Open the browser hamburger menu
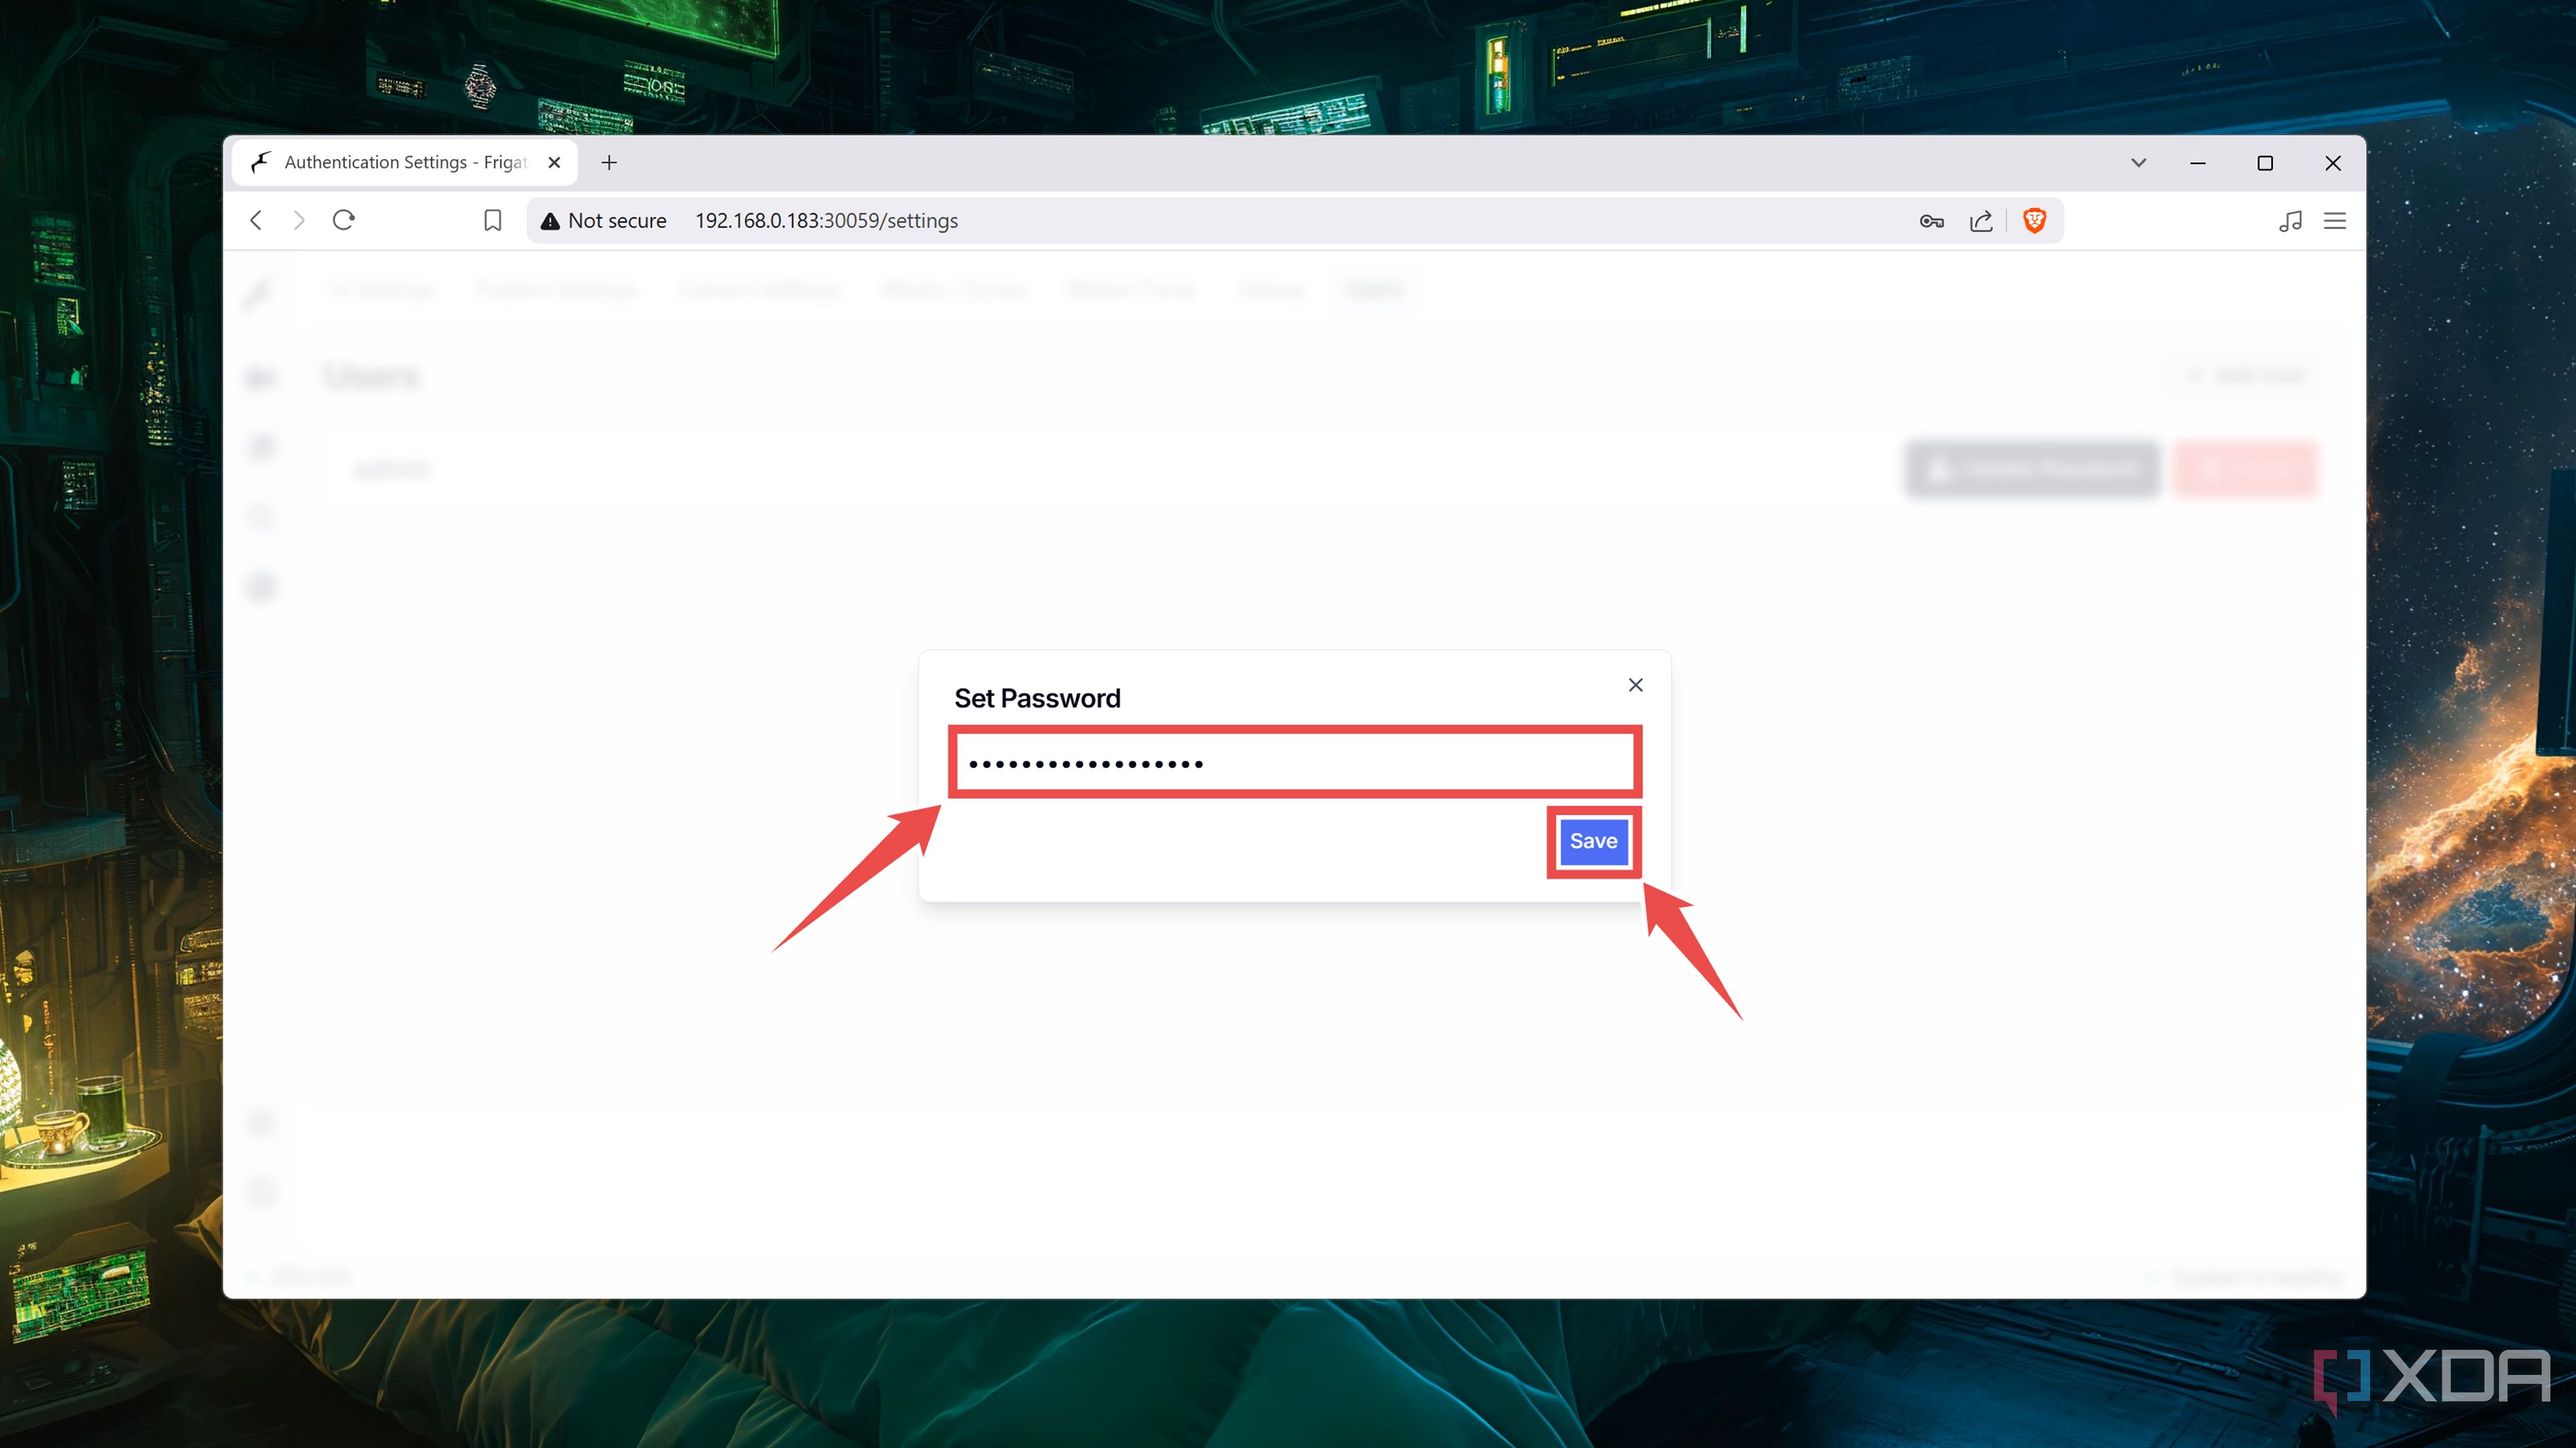 click(2335, 220)
